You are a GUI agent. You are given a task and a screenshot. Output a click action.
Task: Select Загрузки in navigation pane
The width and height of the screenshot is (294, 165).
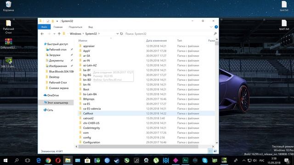[54, 55]
